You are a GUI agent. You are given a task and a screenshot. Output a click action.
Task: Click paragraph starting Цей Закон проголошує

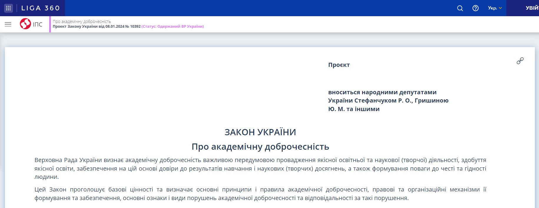tap(260, 194)
